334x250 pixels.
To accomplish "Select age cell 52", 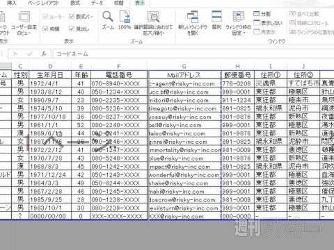I will (x=81, y=125).
